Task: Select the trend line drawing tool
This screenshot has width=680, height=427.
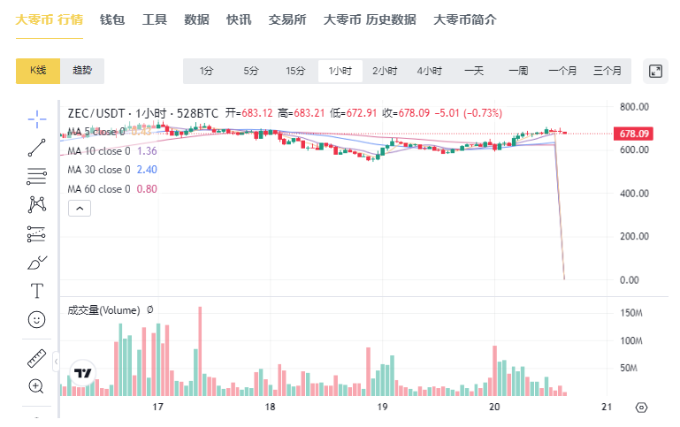Action: 36,148
